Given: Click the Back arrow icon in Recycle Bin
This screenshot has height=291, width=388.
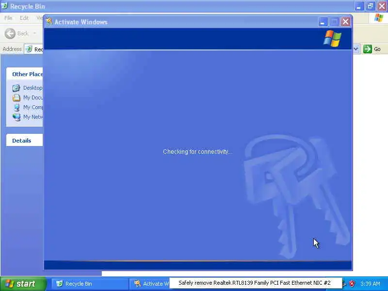Looking at the screenshot, I should (10, 33).
